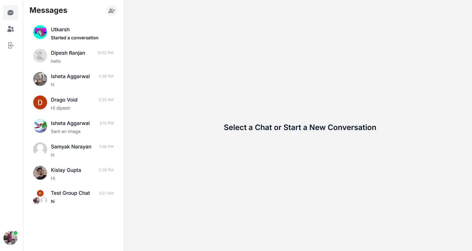Image resolution: width=472 pixels, height=251 pixels.
Task: Open the people/contacts icon in sidebar
Action: [x=11, y=29]
